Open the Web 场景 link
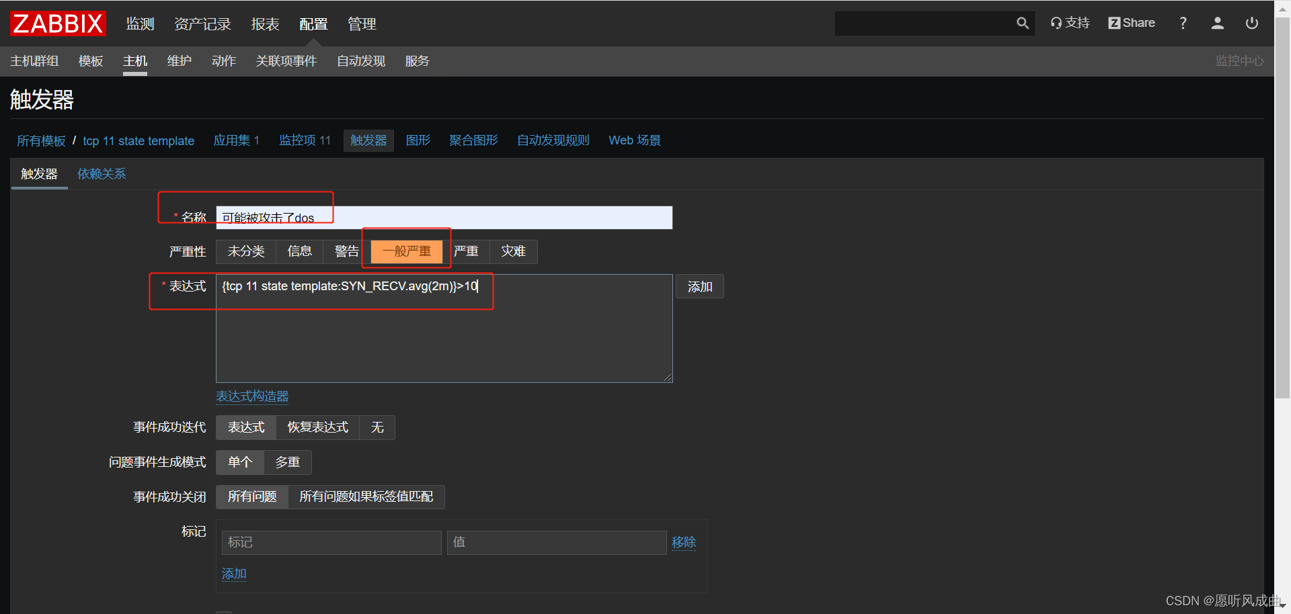Viewport: 1291px width, 614px height. pyautogui.click(x=635, y=140)
